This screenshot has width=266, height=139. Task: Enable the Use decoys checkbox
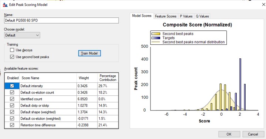(x=12, y=50)
